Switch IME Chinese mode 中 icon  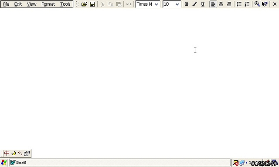[7, 153]
